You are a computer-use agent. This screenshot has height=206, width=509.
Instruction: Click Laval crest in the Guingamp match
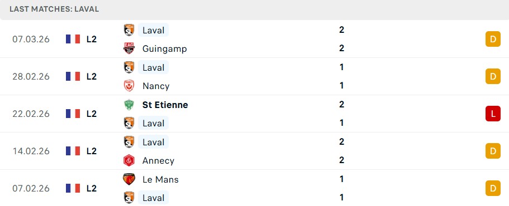pyautogui.click(x=129, y=30)
